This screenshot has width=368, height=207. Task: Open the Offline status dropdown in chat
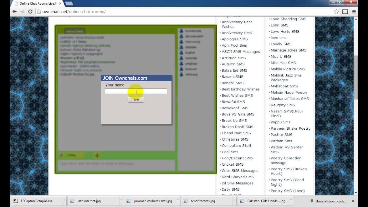tap(75, 155)
